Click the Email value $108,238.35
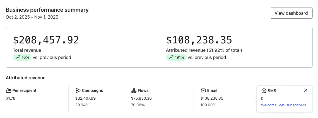Viewport: 318px width, 118px height. pos(212,99)
